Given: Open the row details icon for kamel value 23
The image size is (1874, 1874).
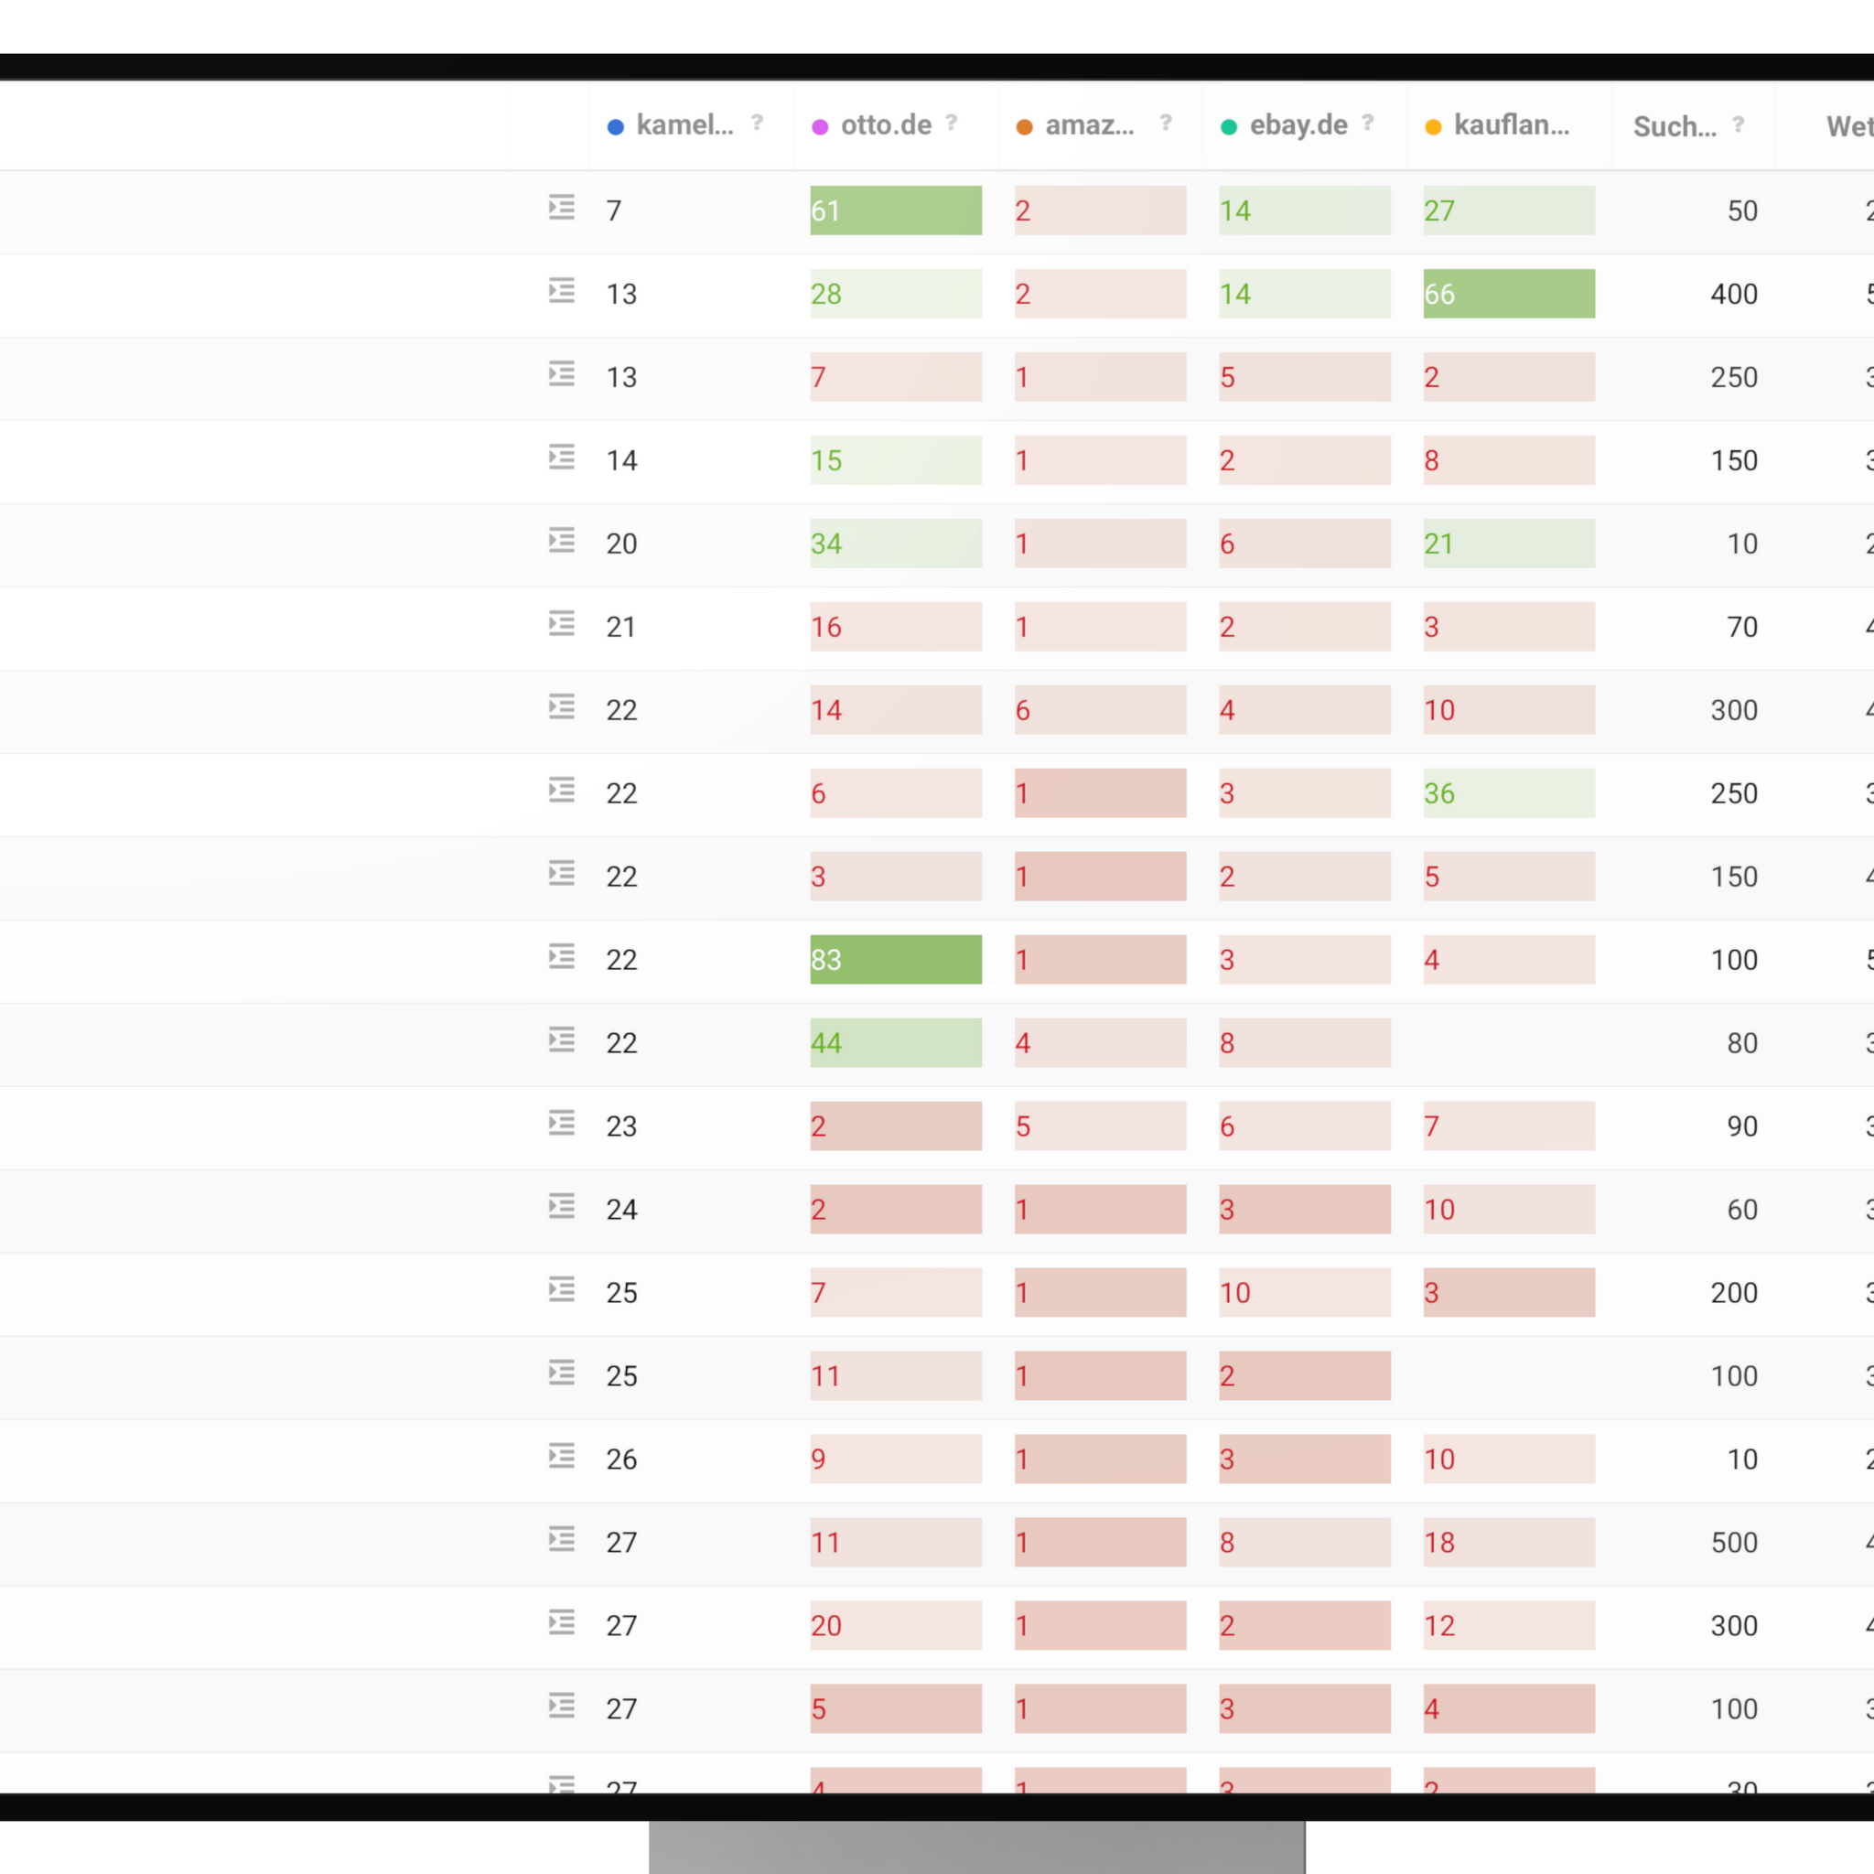Looking at the screenshot, I should point(562,1125).
